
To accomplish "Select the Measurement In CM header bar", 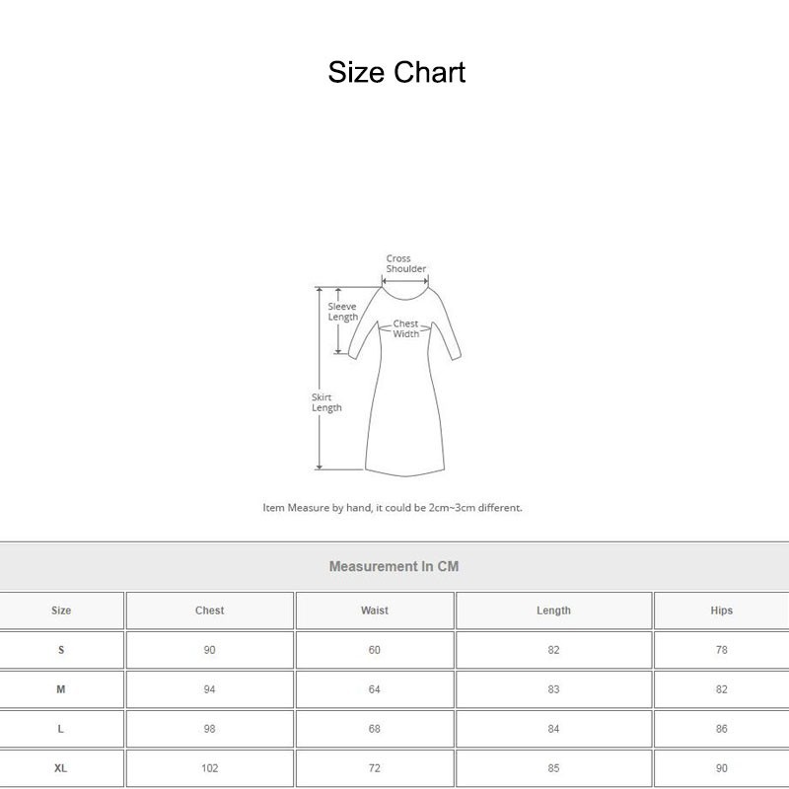I will click(x=394, y=564).
